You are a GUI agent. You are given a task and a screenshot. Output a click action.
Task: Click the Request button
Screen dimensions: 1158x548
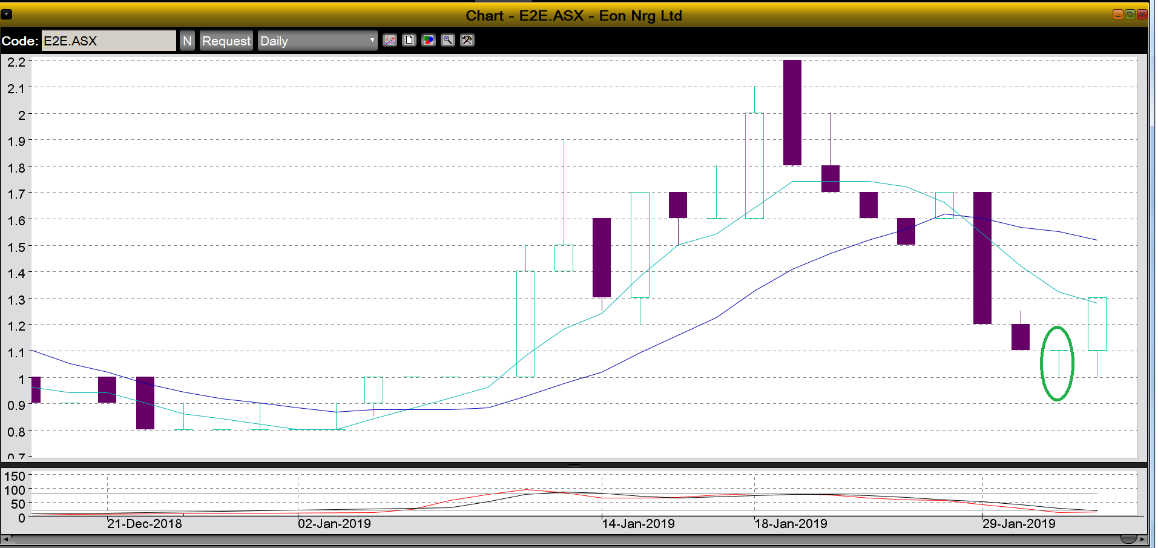[226, 41]
